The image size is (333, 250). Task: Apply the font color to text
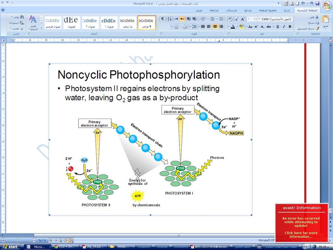[233, 27]
